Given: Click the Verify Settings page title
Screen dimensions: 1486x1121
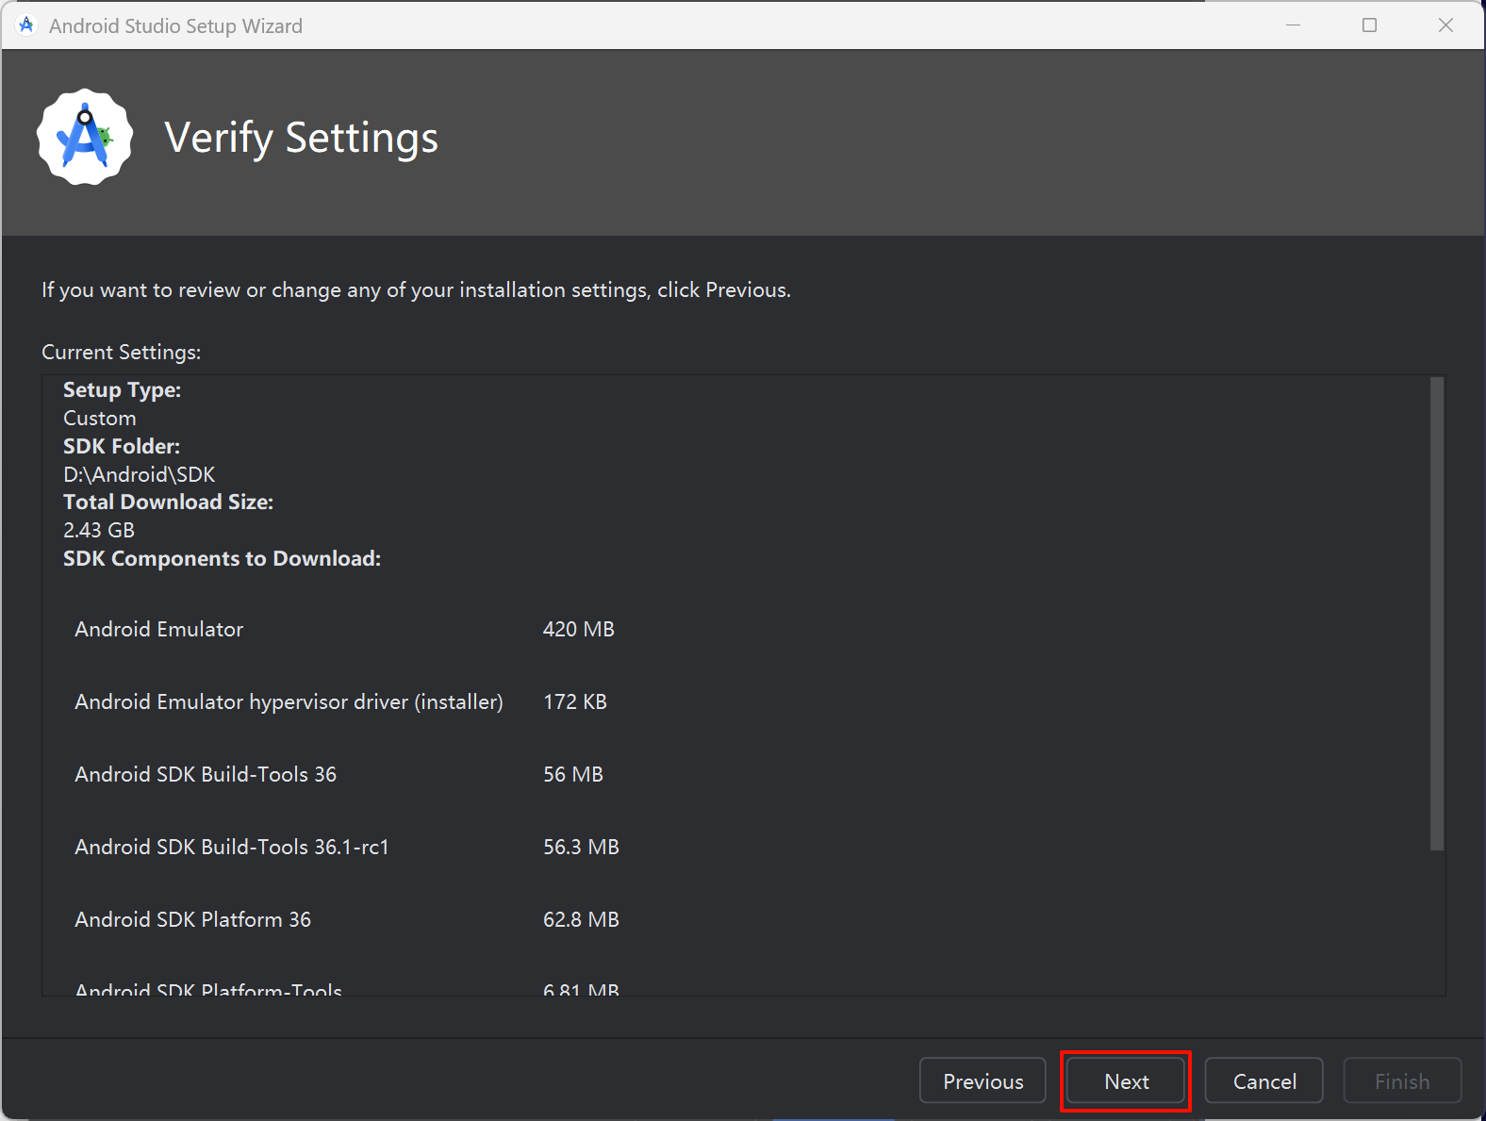Looking at the screenshot, I should coord(302,138).
